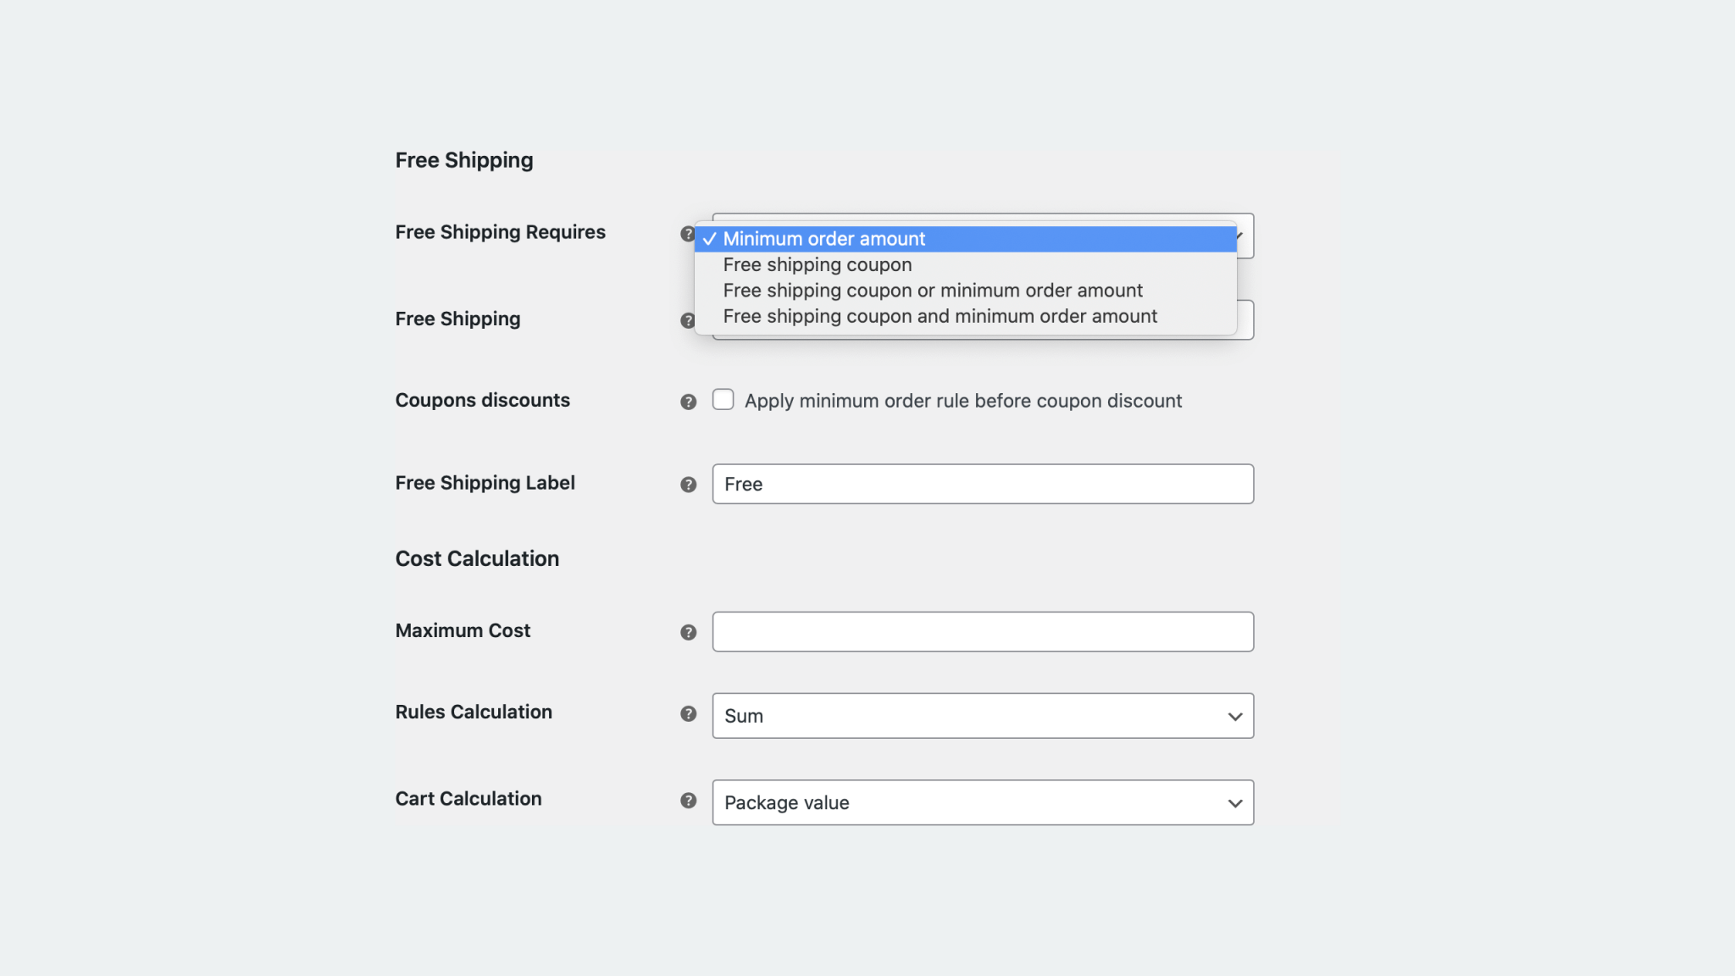Click the Free Shipping Label help icon
1735x976 pixels.
tap(688, 485)
